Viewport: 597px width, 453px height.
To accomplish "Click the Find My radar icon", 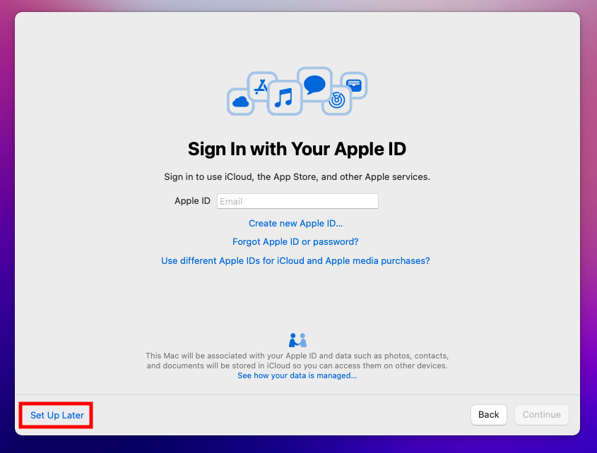I will [x=336, y=101].
